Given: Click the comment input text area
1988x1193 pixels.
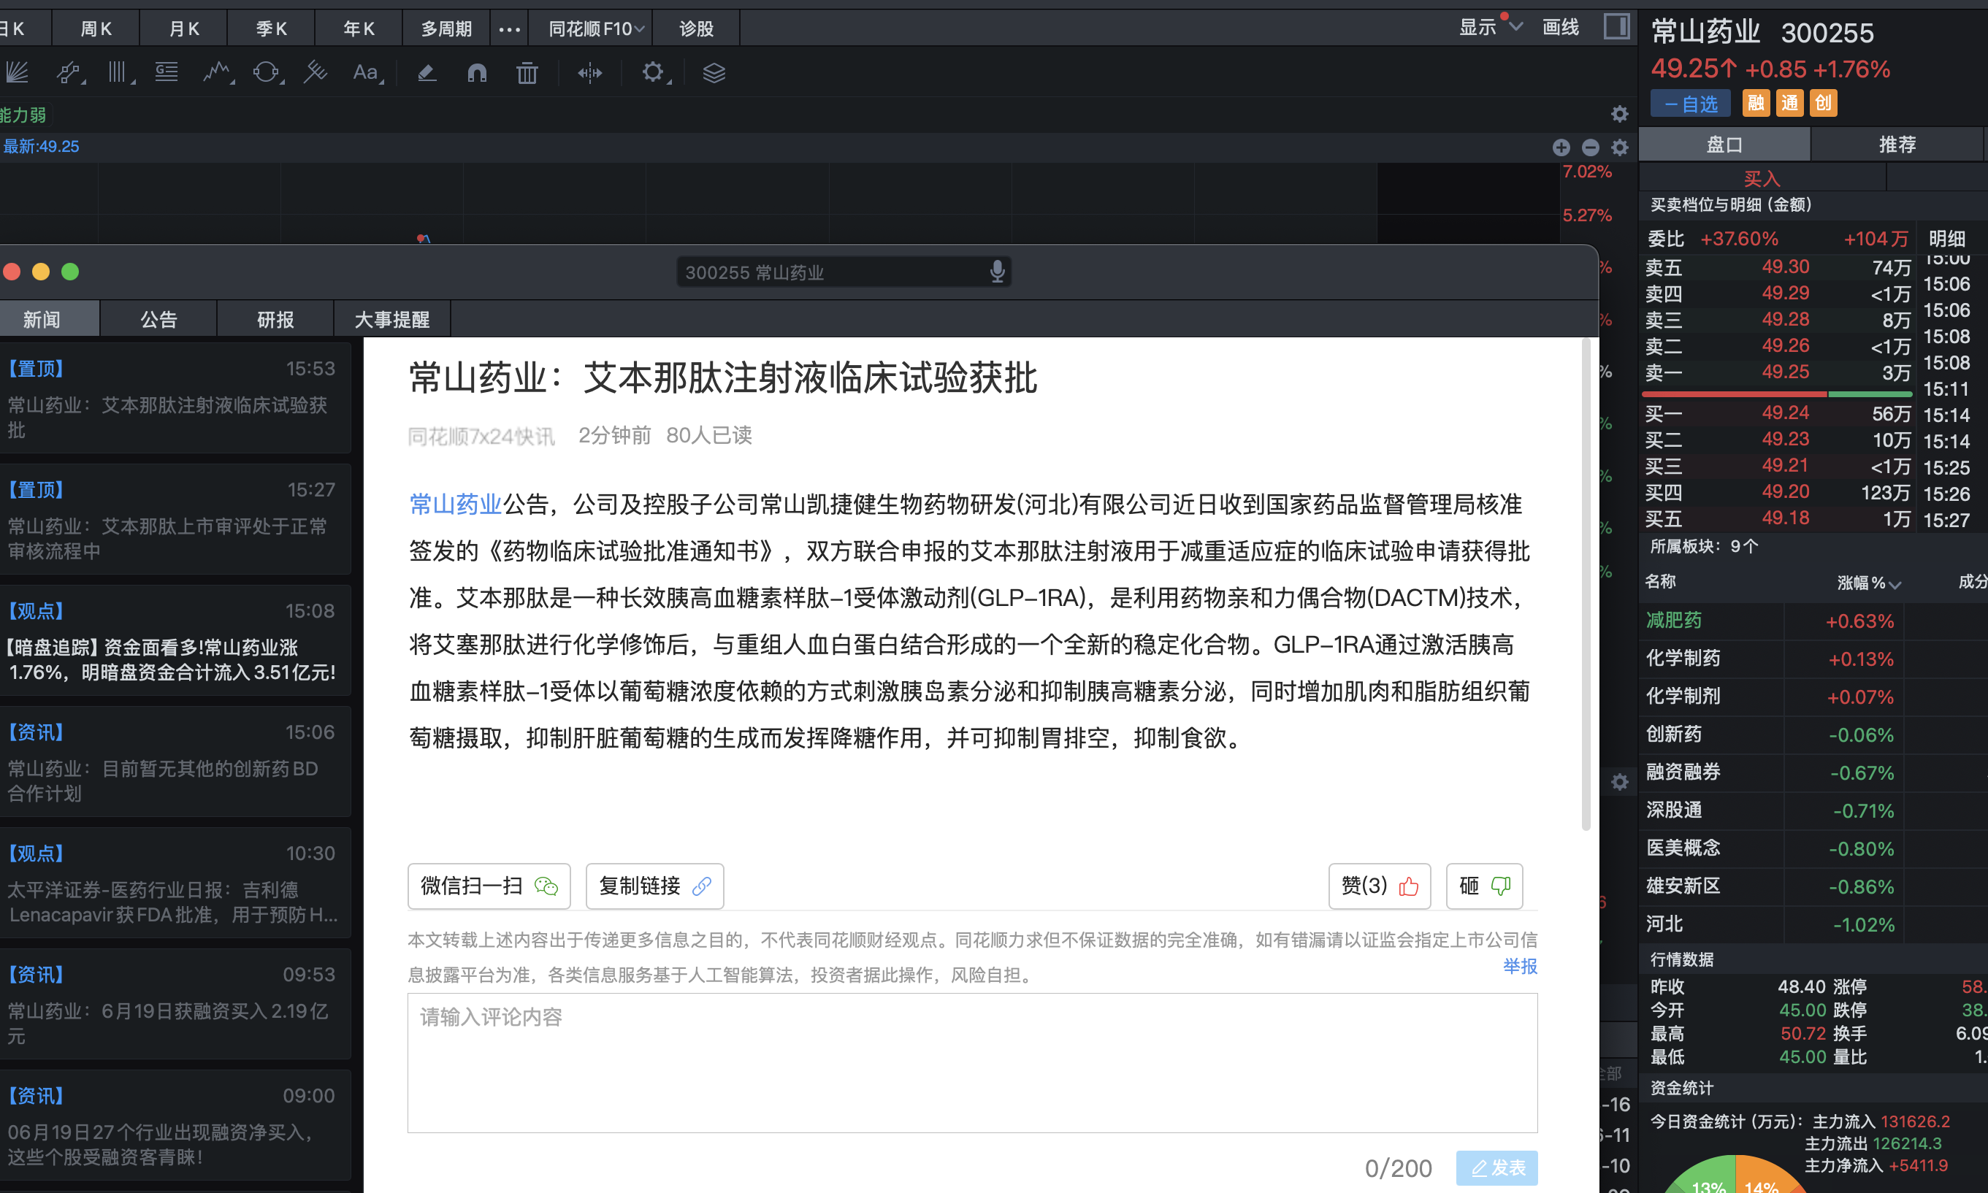Looking at the screenshot, I should click(x=972, y=1063).
